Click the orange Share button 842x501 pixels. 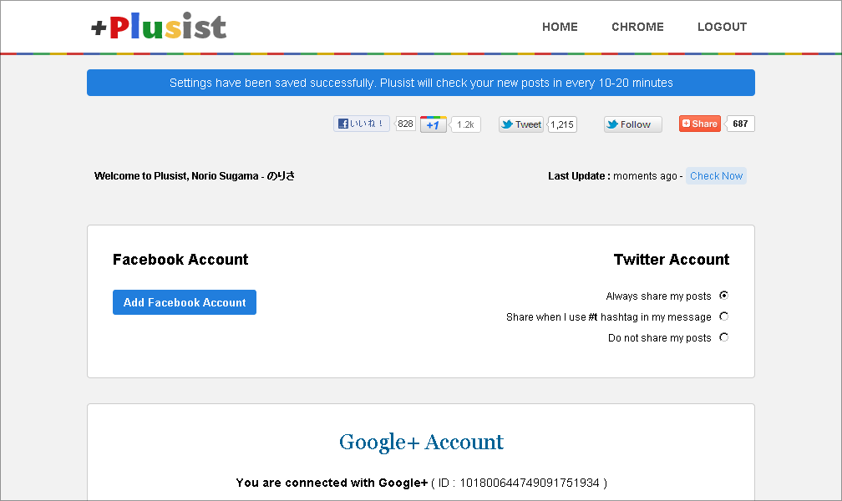click(x=700, y=124)
